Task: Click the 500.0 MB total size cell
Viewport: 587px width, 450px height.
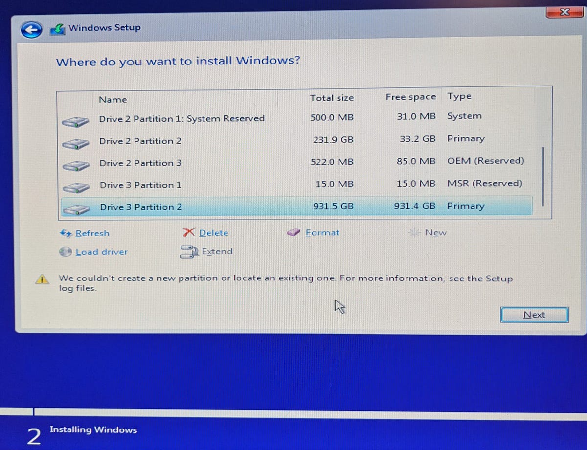Action: (x=332, y=117)
